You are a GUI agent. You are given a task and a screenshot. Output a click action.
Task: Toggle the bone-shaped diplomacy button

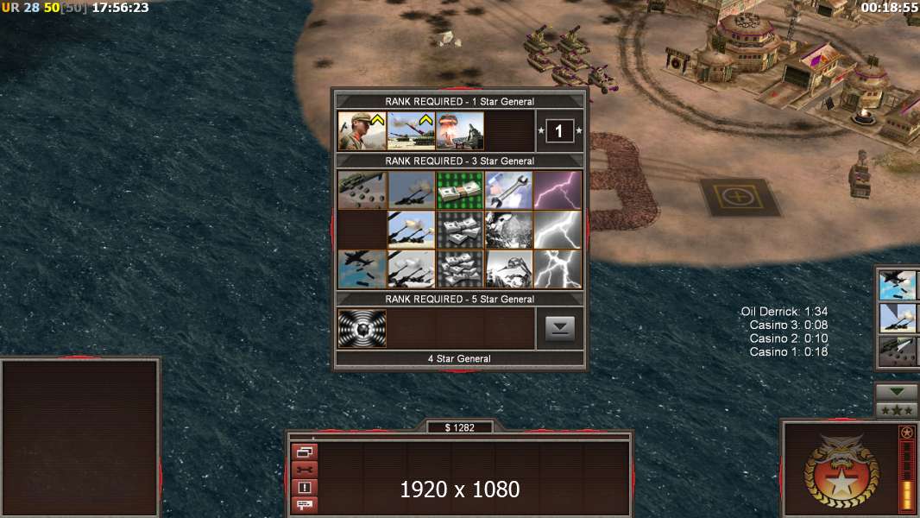(305, 470)
